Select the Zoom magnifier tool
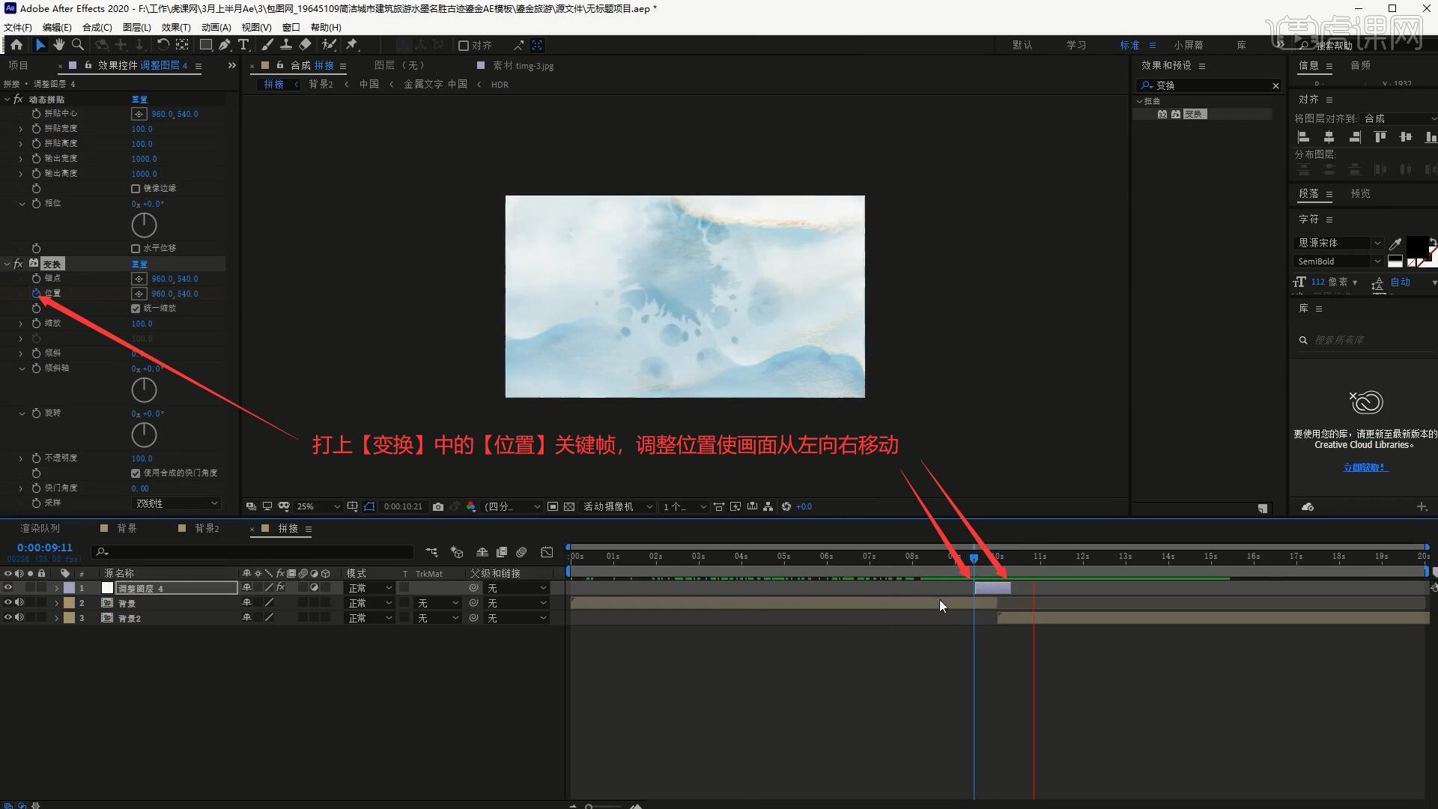Image resolution: width=1438 pixels, height=809 pixels. pos(77,45)
